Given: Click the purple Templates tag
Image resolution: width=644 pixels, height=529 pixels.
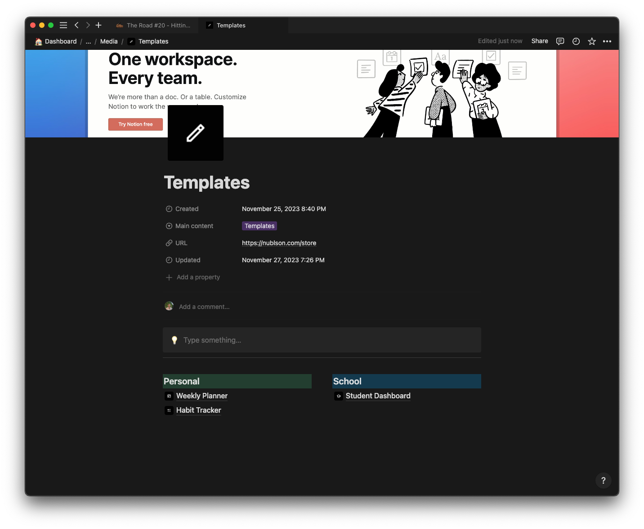Looking at the screenshot, I should click(259, 226).
